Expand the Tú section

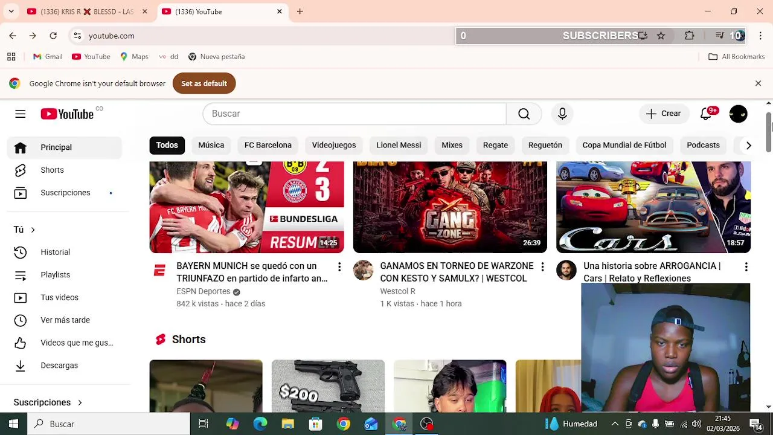click(x=25, y=230)
